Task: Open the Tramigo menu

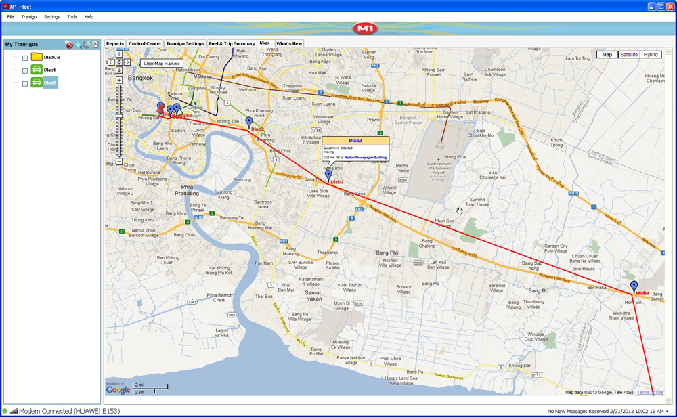Action: (29, 17)
